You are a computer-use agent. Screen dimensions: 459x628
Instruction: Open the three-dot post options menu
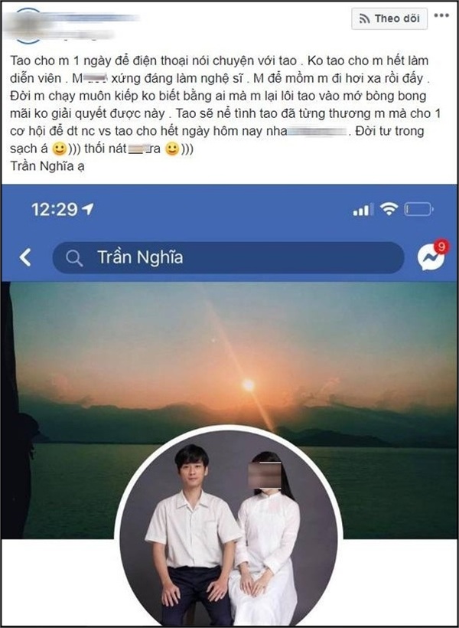click(x=441, y=15)
